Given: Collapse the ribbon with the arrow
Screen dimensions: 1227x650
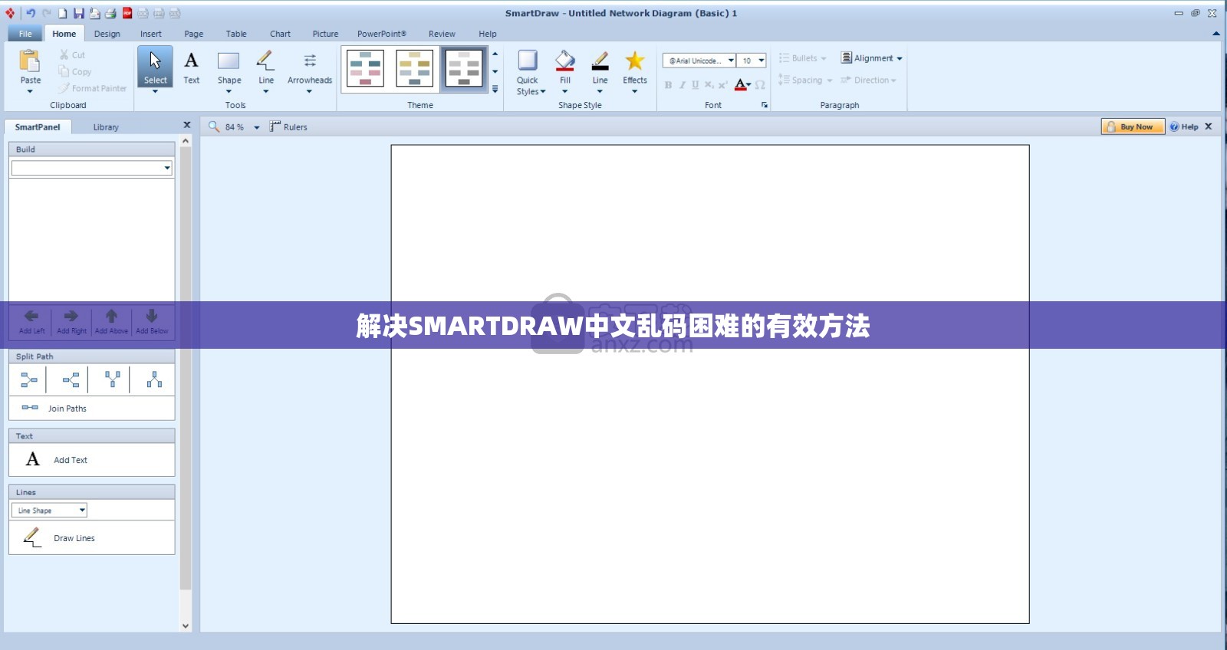Looking at the screenshot, I should (1215, 34).
